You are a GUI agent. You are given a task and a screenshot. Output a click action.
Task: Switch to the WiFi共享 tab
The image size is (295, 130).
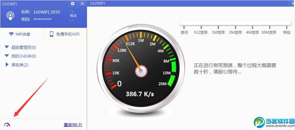coord(20,34)
